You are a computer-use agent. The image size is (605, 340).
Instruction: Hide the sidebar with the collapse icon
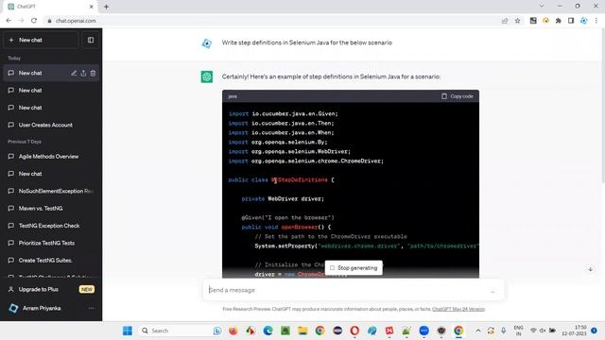pyautogui.click(x=91, y=40)
